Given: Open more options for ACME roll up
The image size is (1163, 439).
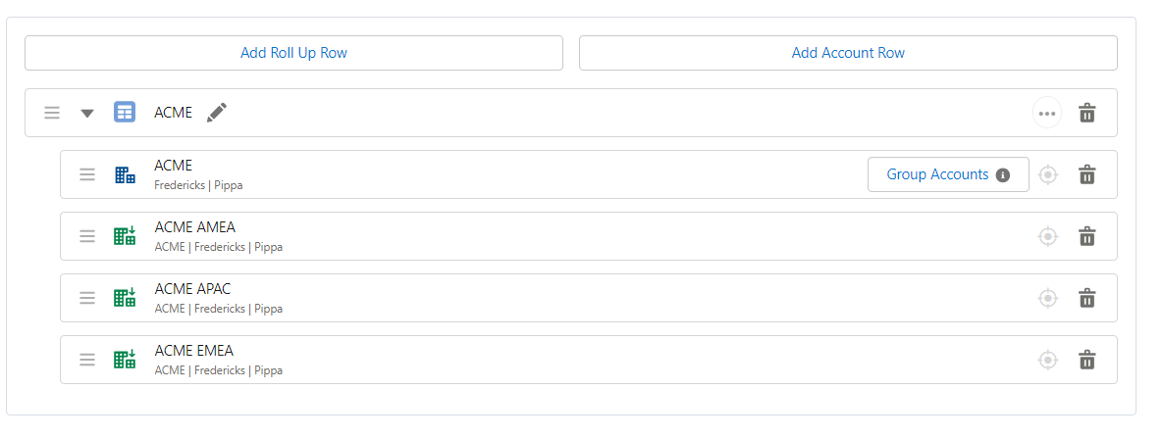Looking at the screenshot, I should pyautogui.click(x=1047, y=113).
